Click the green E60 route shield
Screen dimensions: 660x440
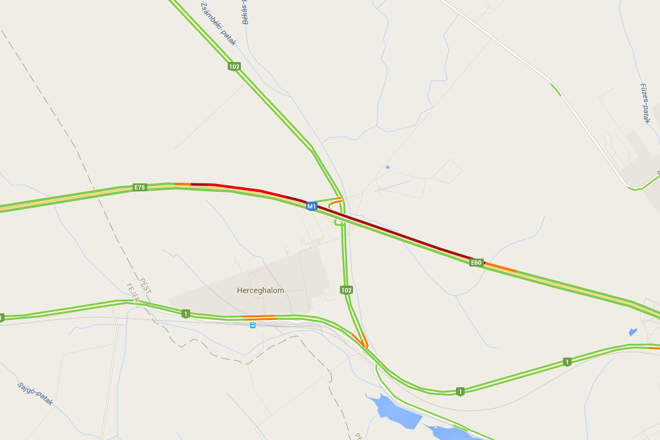pyautogui.click(x=476, y=263)
